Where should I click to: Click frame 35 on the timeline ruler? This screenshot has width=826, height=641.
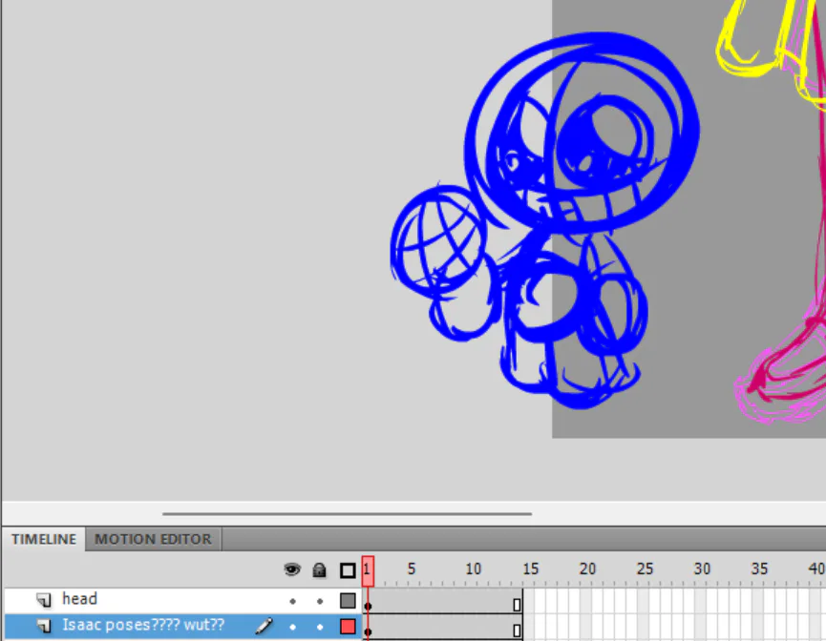[759, 569]
